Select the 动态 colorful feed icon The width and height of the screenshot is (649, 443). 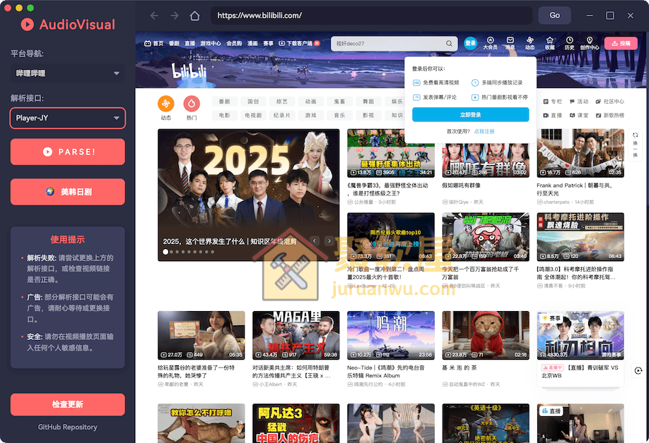pos(165,104)
